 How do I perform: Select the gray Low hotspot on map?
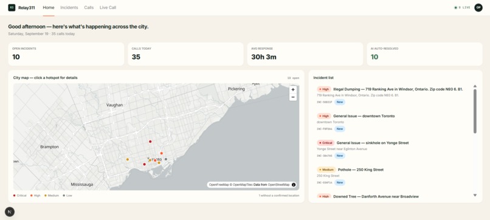pyautogui.click(x=166, y=159)
